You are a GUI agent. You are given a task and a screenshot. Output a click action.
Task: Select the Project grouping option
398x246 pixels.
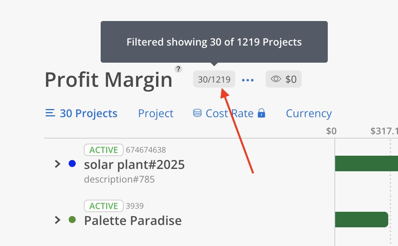(x=156, y=113)
